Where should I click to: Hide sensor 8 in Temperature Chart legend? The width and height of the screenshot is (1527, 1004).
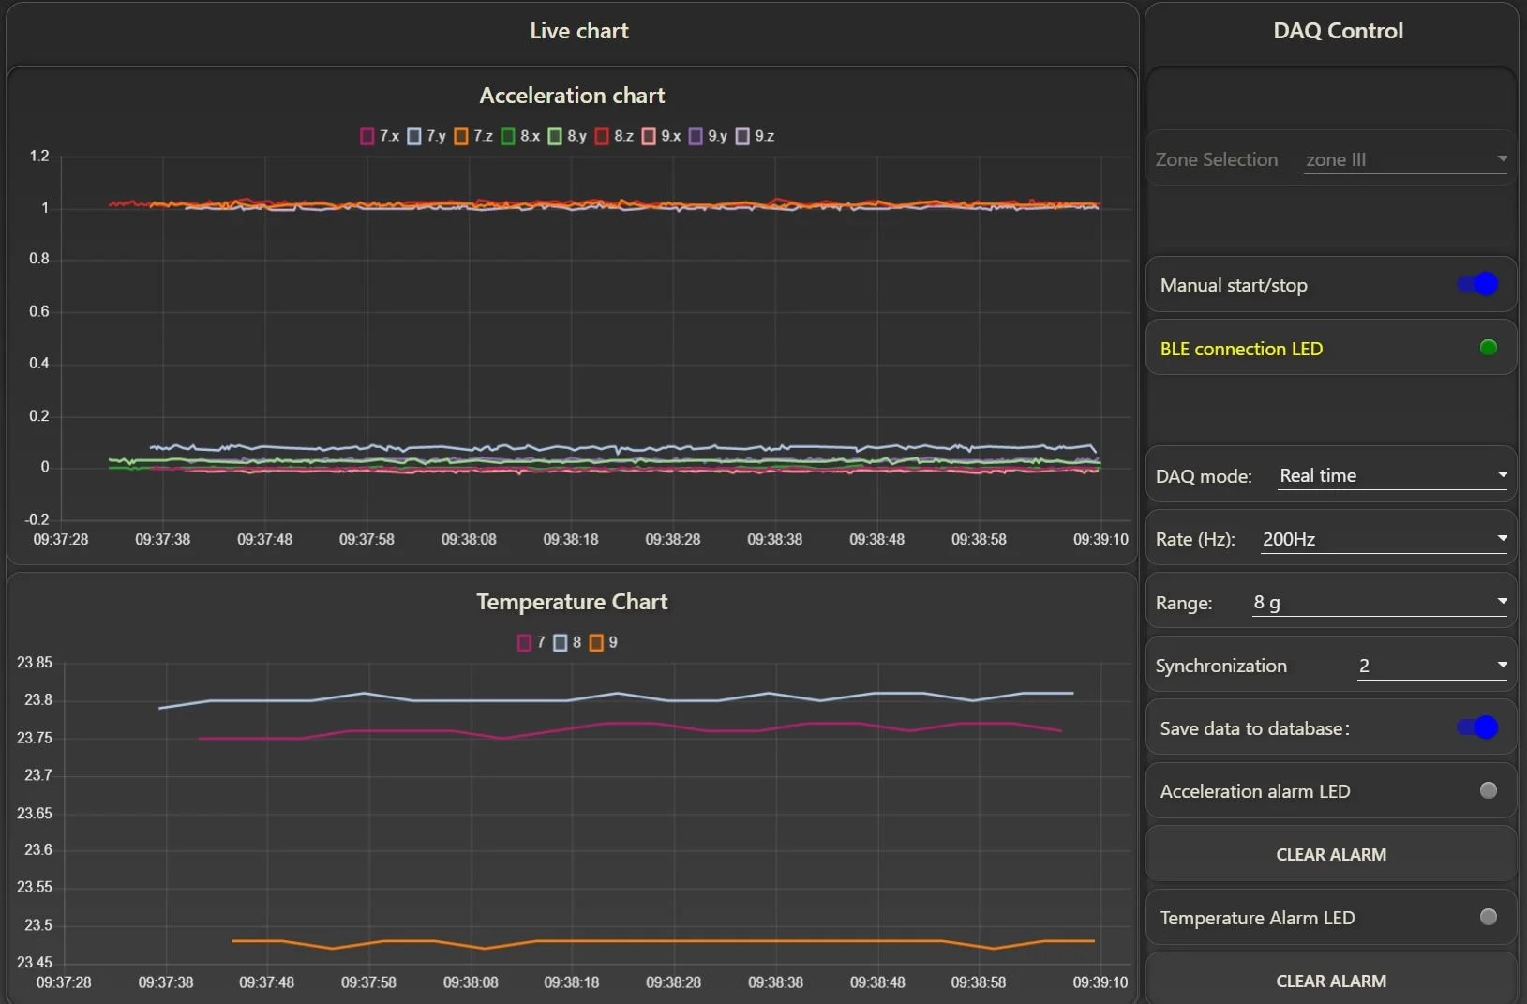point(567,642)
